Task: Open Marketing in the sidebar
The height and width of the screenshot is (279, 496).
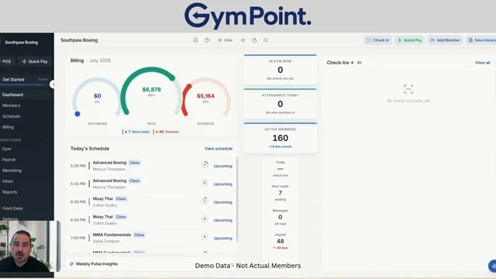Action: (12, 170)
